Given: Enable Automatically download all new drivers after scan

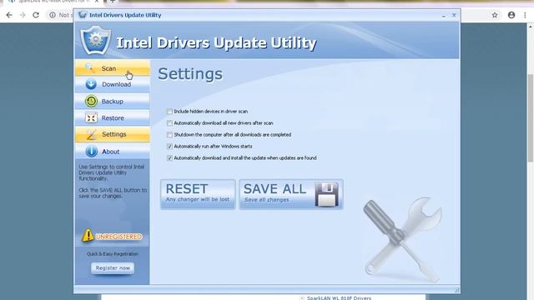Looking at the screenshot, I should click(169, 123).
